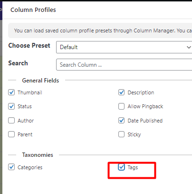Click the Column Profiles dialog title
Screen dimensions: 192x194
pyautogui.click(x=33, y=10)
